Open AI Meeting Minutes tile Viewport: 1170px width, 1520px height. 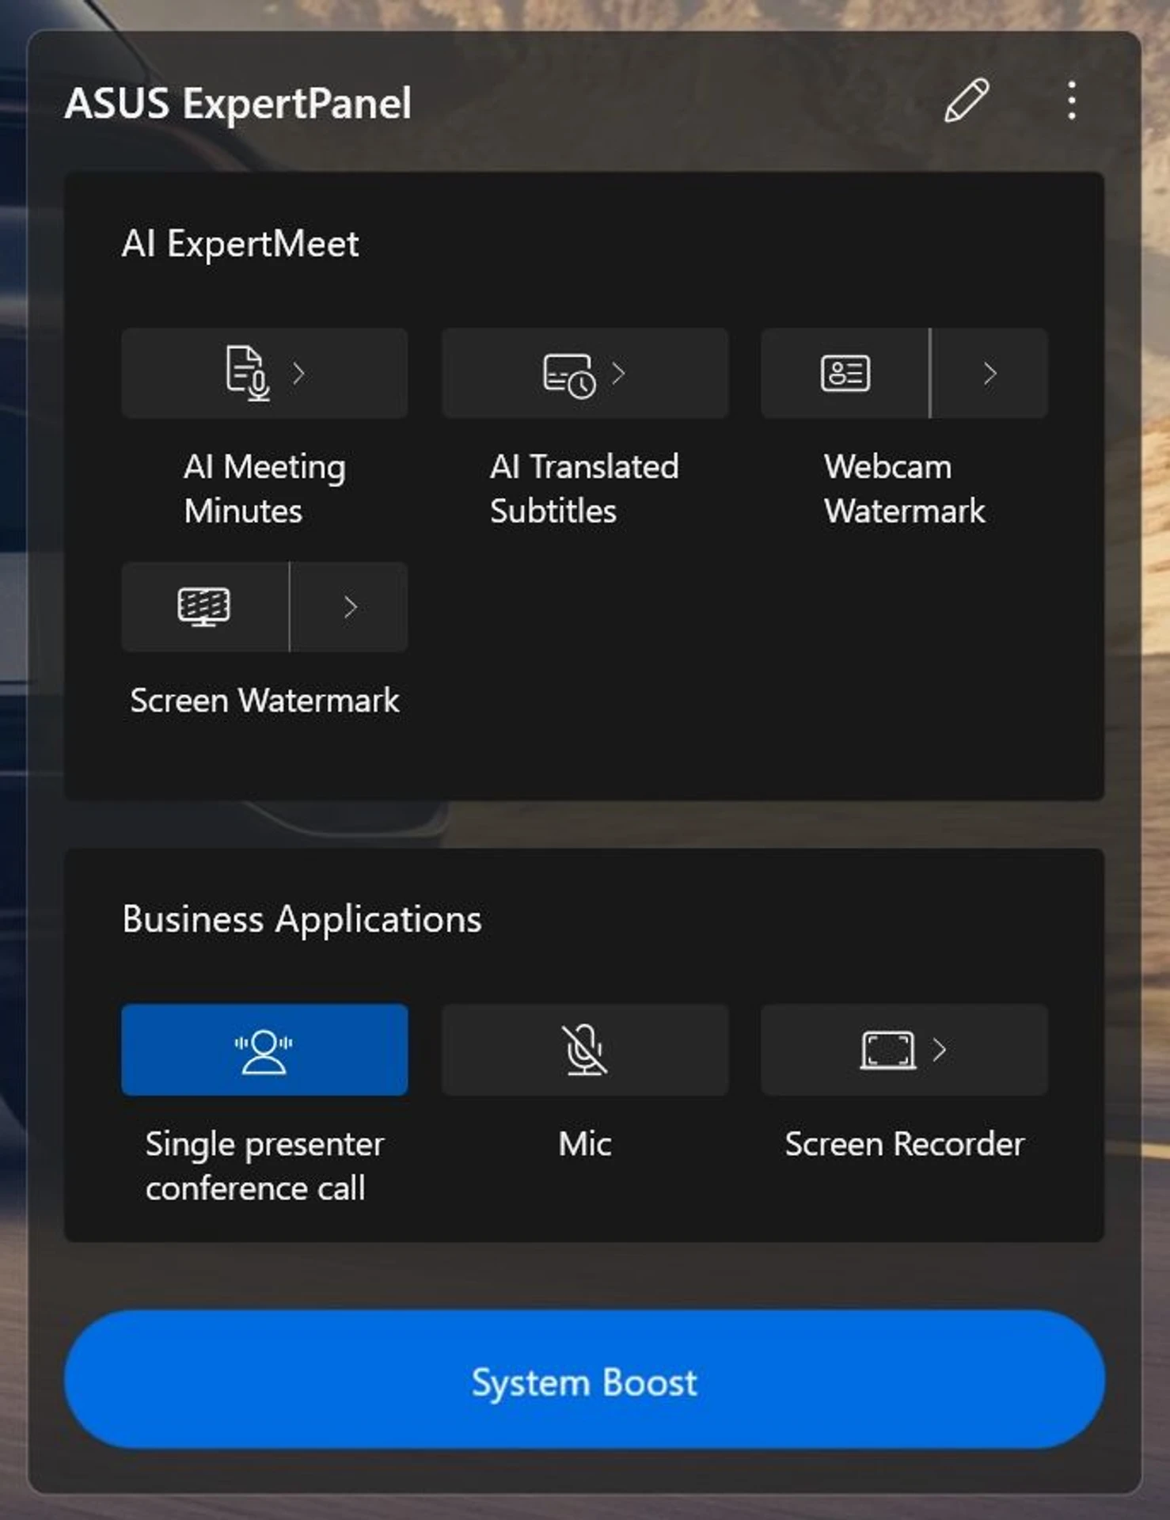[264, 373]
